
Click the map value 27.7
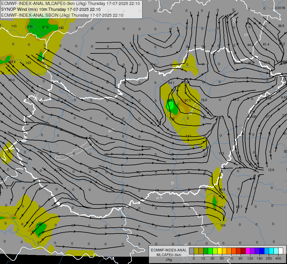pos(269,116)
